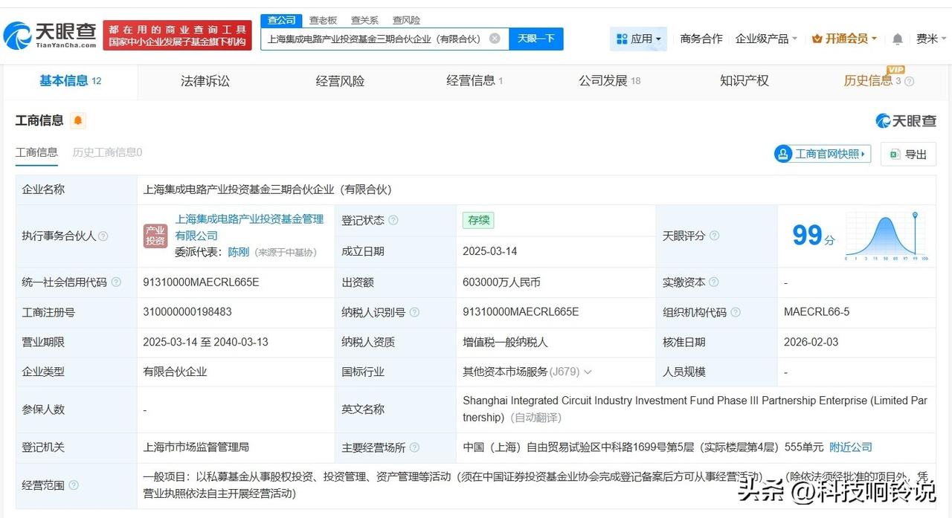
Task: Click 上海市市场监督管理局 value
Action: (x=196, y=447)
